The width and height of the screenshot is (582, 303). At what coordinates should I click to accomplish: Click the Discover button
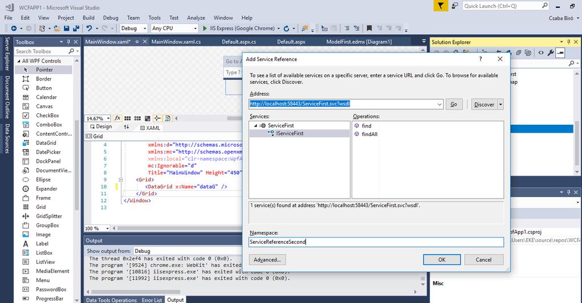click(484, 104)
